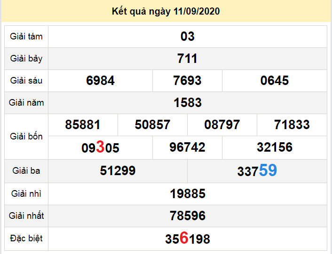Click the number 6984

[100, 80]
